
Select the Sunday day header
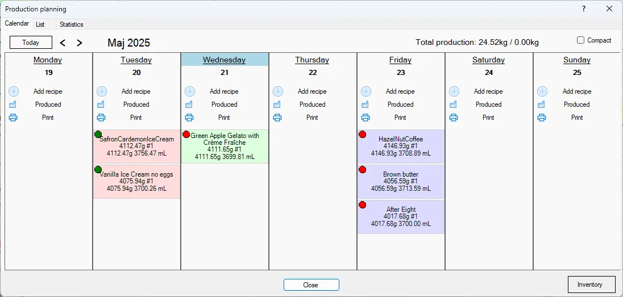[577, 60]
